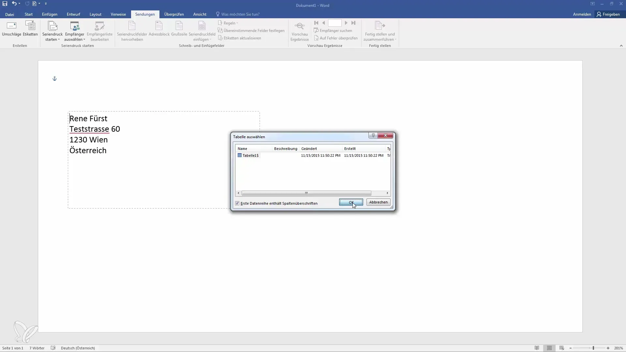Open Etiketten labels tool

30,29
